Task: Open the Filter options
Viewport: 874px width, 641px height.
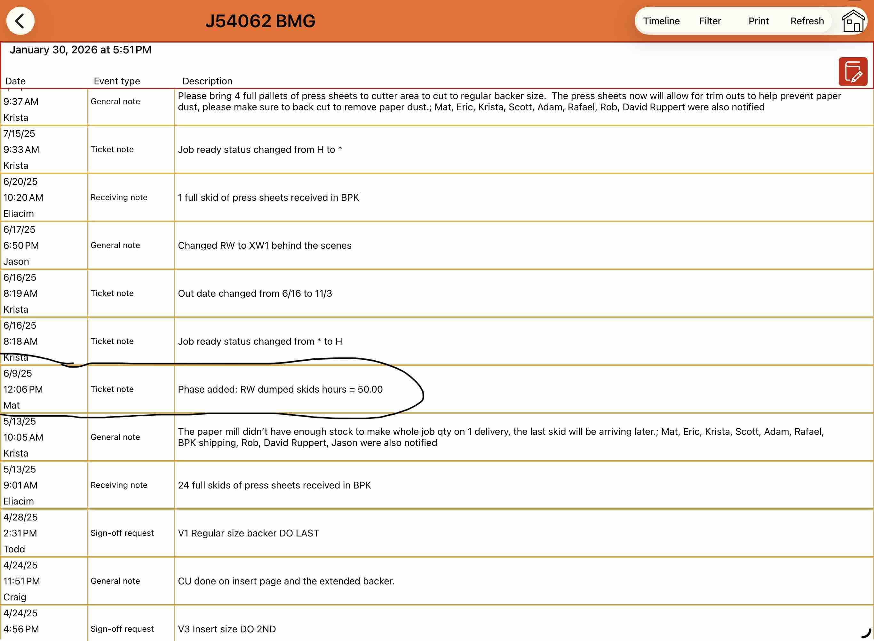Action: (710, 21)
